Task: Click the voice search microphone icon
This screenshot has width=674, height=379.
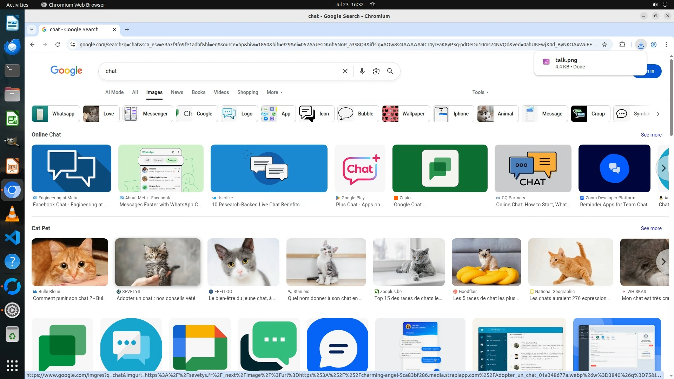Action: (x=362, y=71)
